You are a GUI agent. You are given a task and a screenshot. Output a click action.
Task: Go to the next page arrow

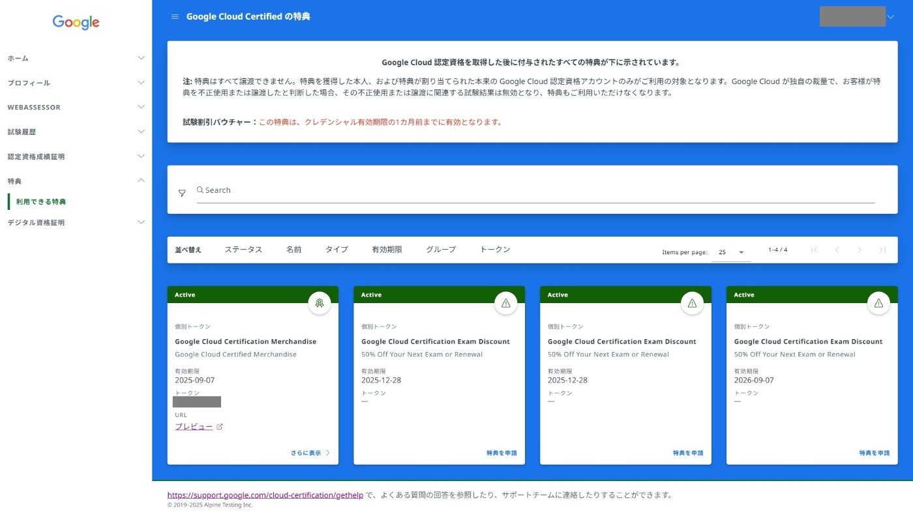tap(860, 250)
